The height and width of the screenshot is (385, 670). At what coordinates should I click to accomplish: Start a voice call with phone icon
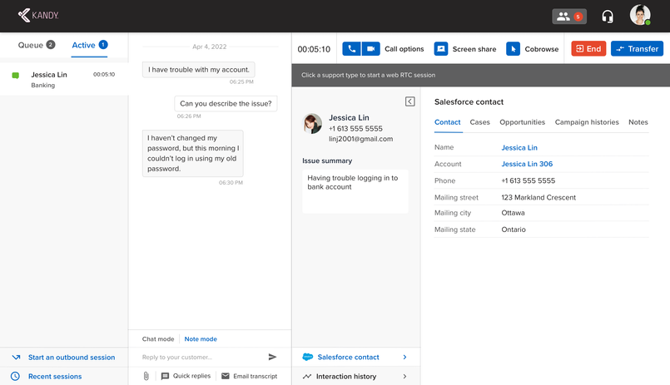point(351,49)
